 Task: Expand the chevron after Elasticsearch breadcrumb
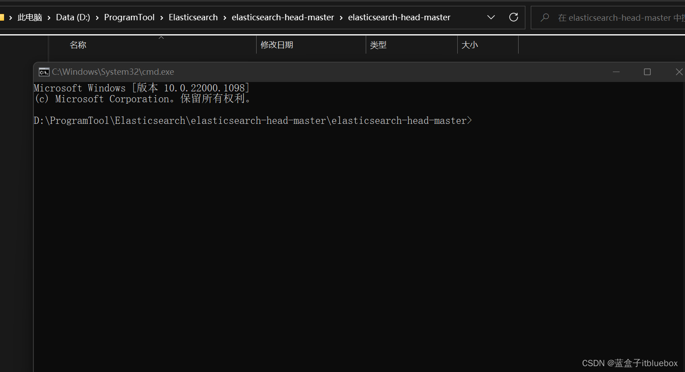point(225,18)
